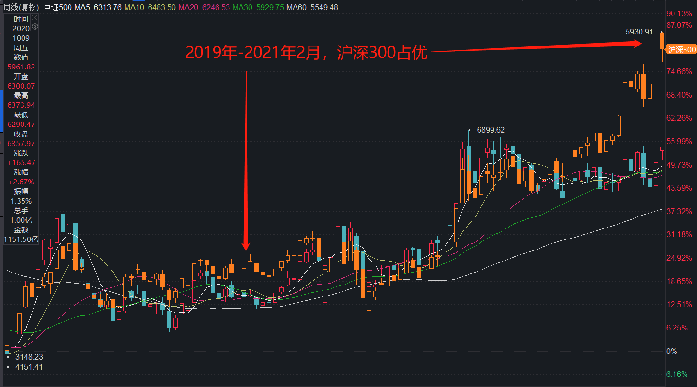Click the 87.07% axis label

(680, 24)
